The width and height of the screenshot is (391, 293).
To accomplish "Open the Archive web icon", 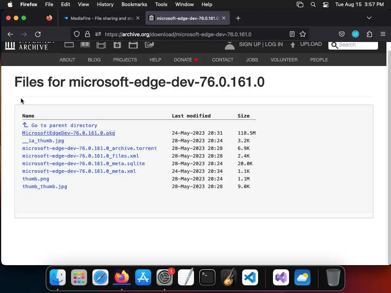I will click(69, 45).
